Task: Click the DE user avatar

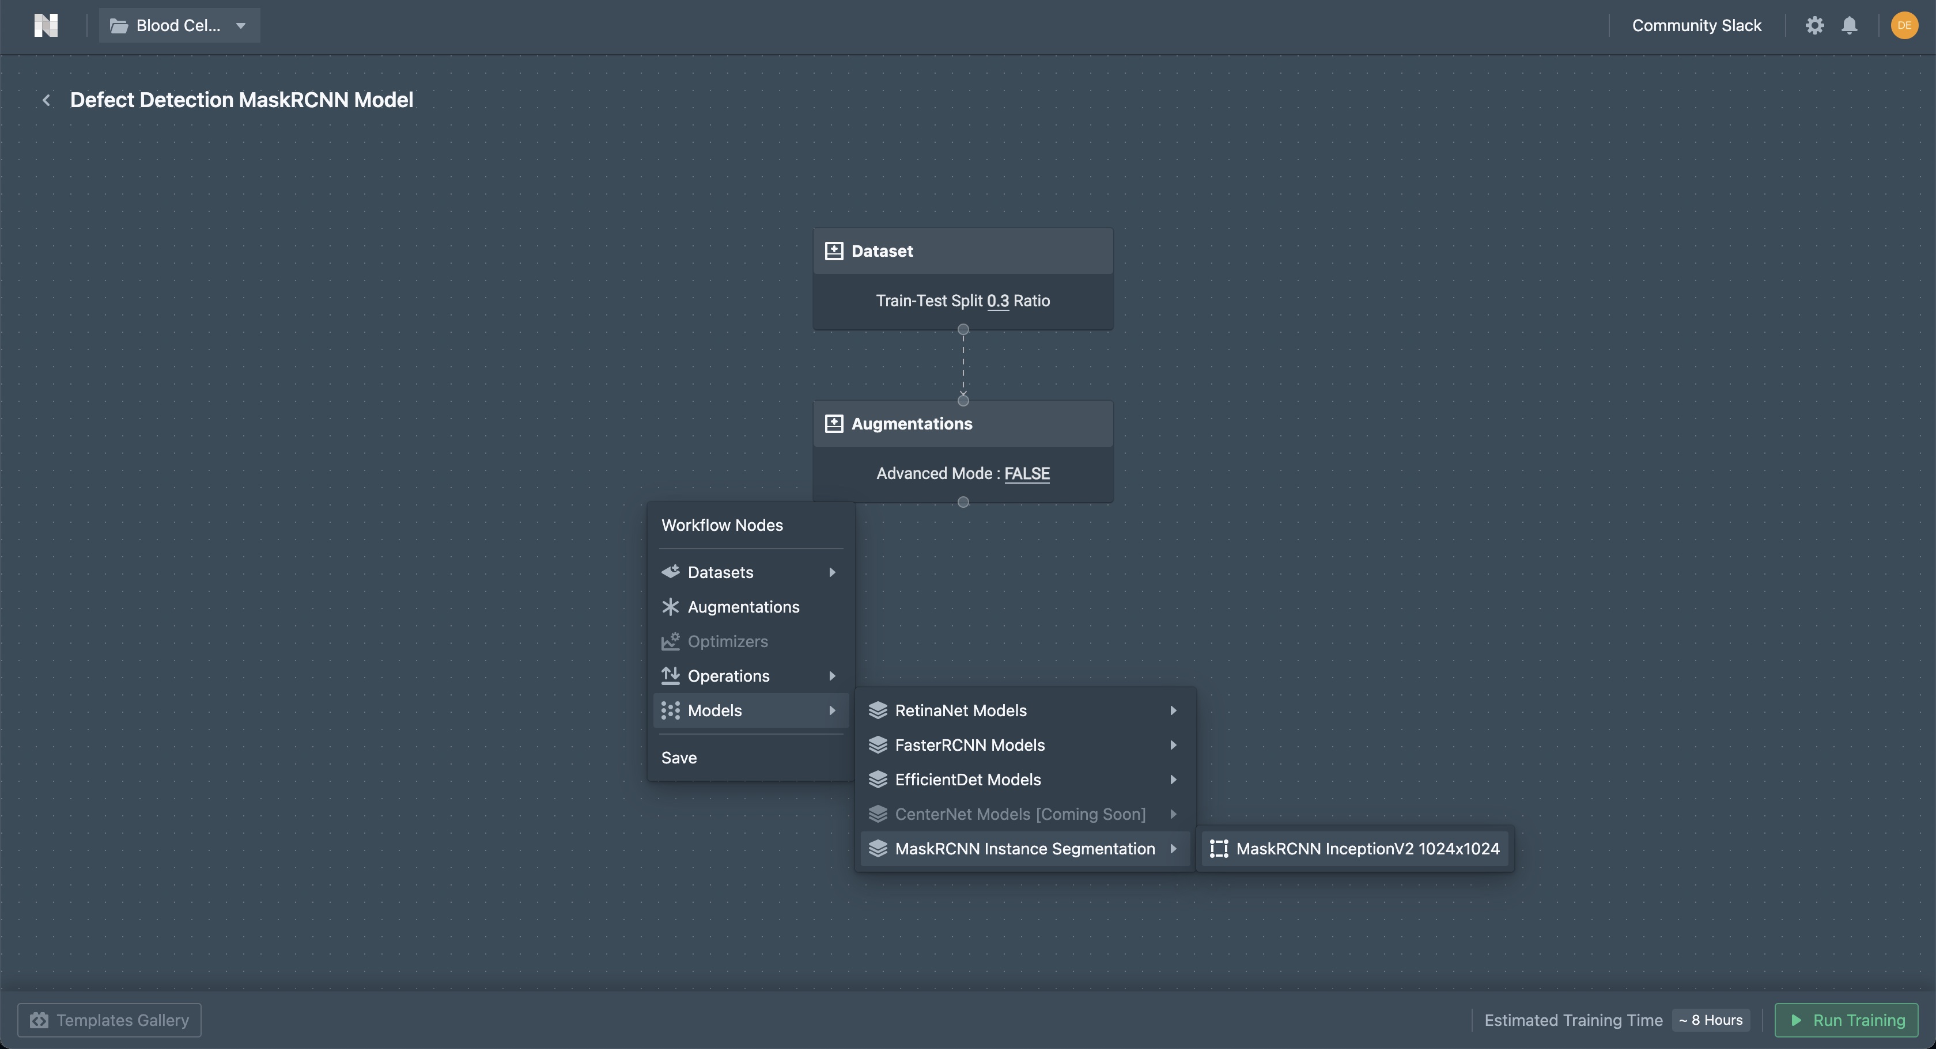Action: [x=1904, y=25]
